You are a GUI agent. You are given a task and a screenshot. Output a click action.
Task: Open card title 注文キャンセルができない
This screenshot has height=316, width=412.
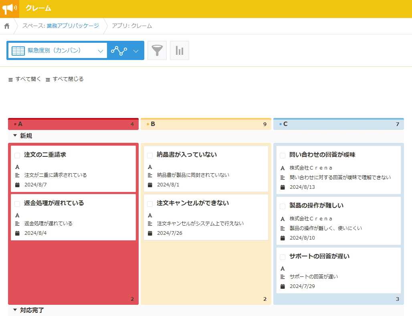pyautogui.click(x=193, y=203)
